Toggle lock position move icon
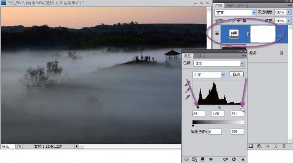 point(239,20)
